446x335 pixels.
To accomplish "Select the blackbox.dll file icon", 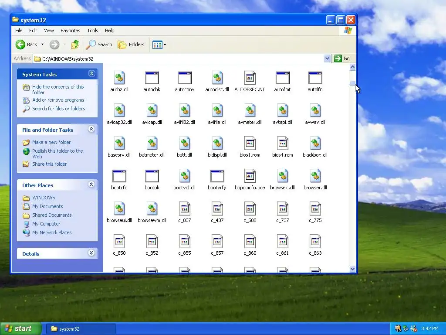I will [x=315, y=143].
